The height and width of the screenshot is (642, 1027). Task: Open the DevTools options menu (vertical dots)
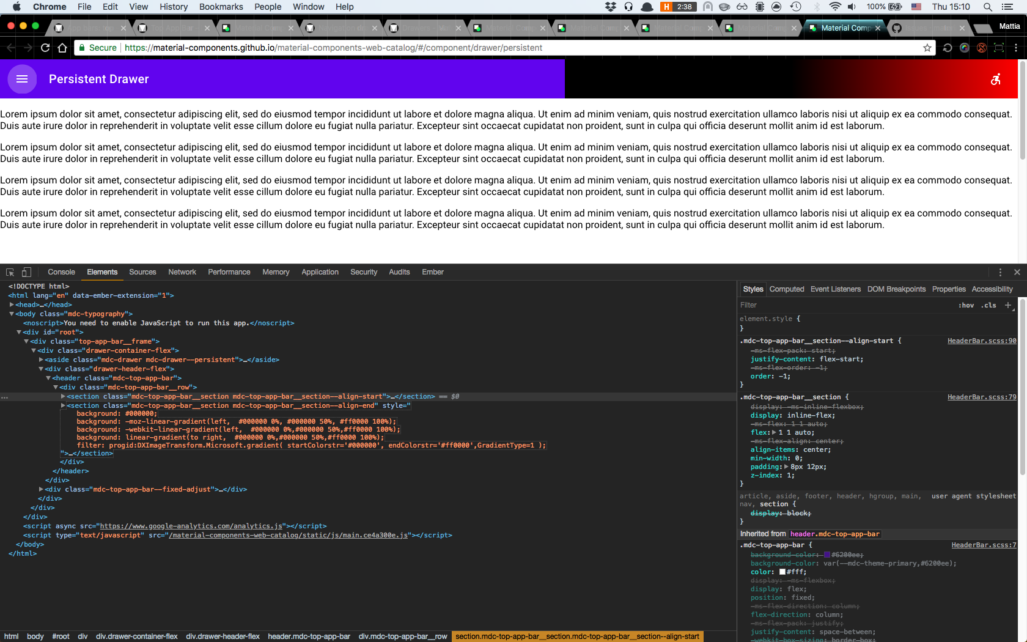(x=1001, y=271)
